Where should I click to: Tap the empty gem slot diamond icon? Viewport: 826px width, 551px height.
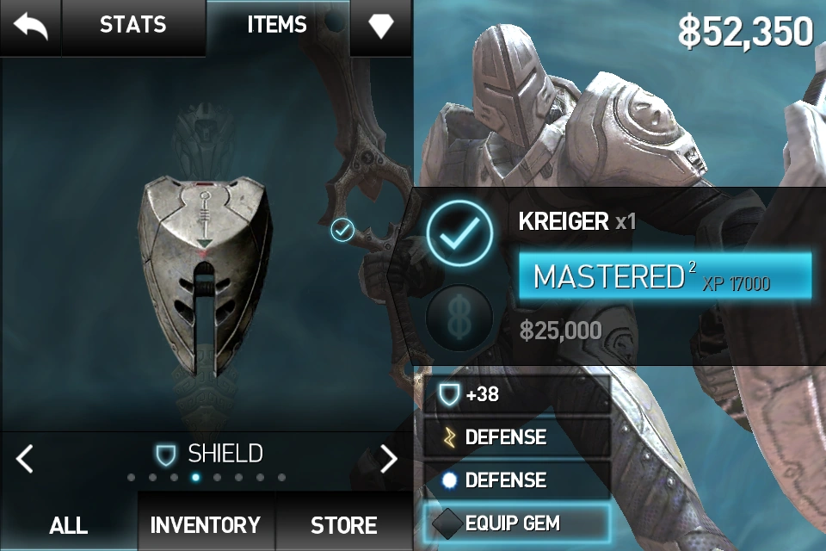(447, 523)
